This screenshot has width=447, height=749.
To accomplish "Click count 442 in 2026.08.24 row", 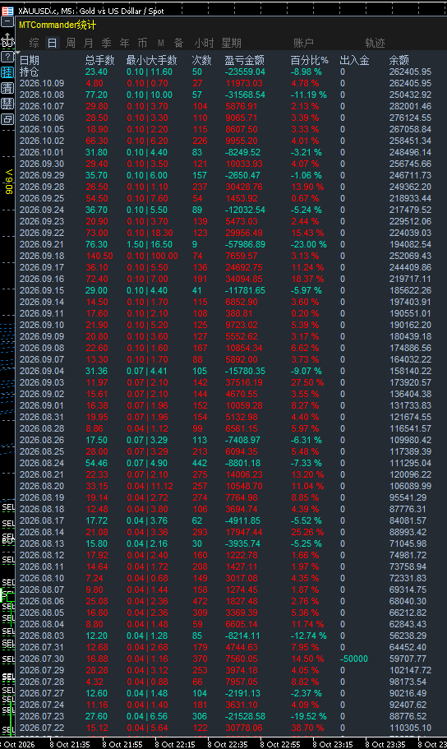I will coord(200,463).
